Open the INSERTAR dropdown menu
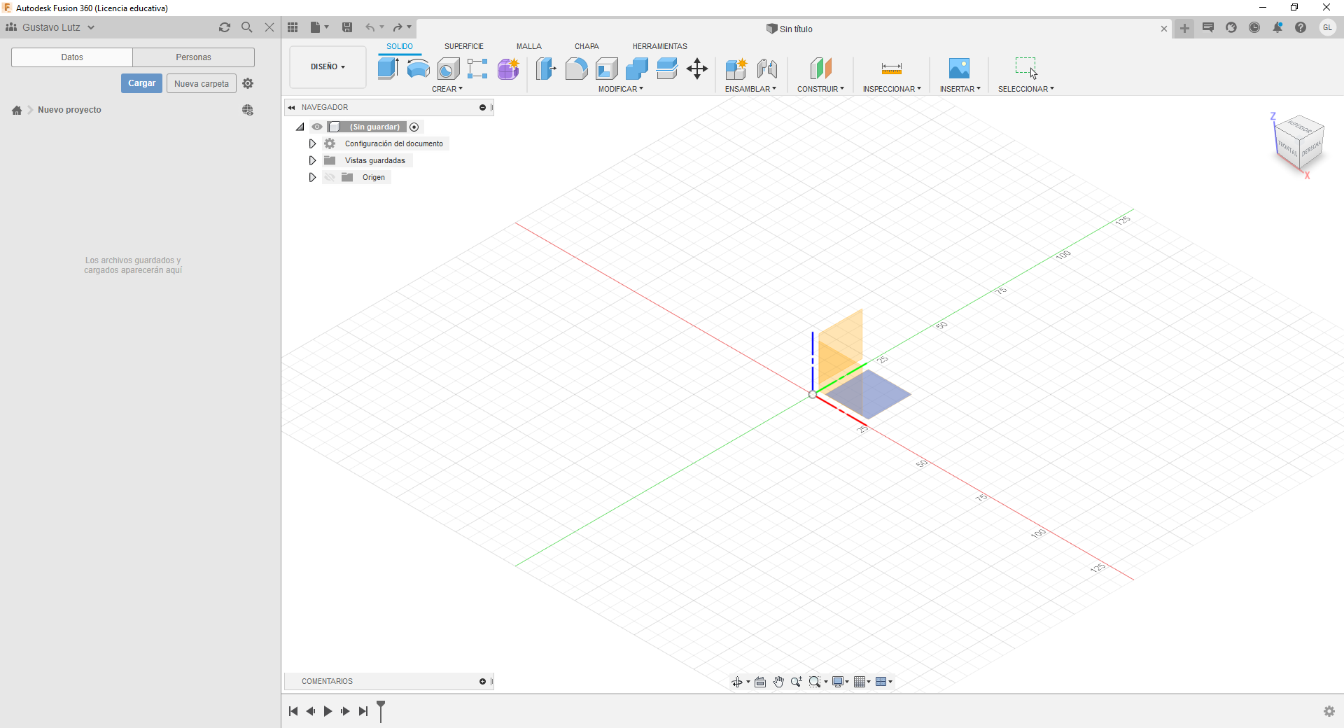The width and height of the screenshot is (1344, 728). (x=960, y=89)
